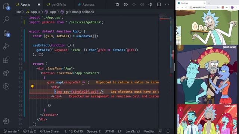This screenshot has height=134, width=239.
Task: Click Prettier in status bar
Action: coord(149,131)
